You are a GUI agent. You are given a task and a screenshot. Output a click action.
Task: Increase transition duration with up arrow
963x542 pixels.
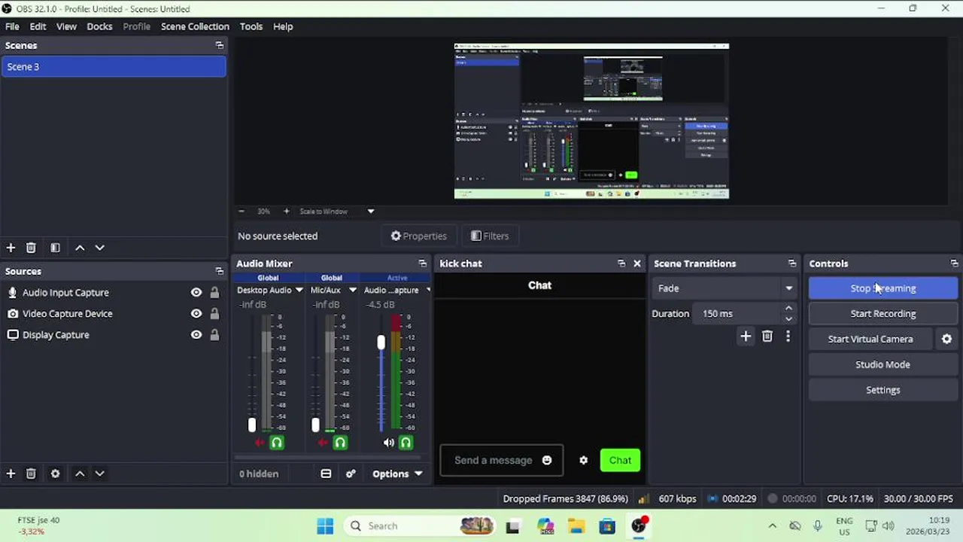[788, 308]
